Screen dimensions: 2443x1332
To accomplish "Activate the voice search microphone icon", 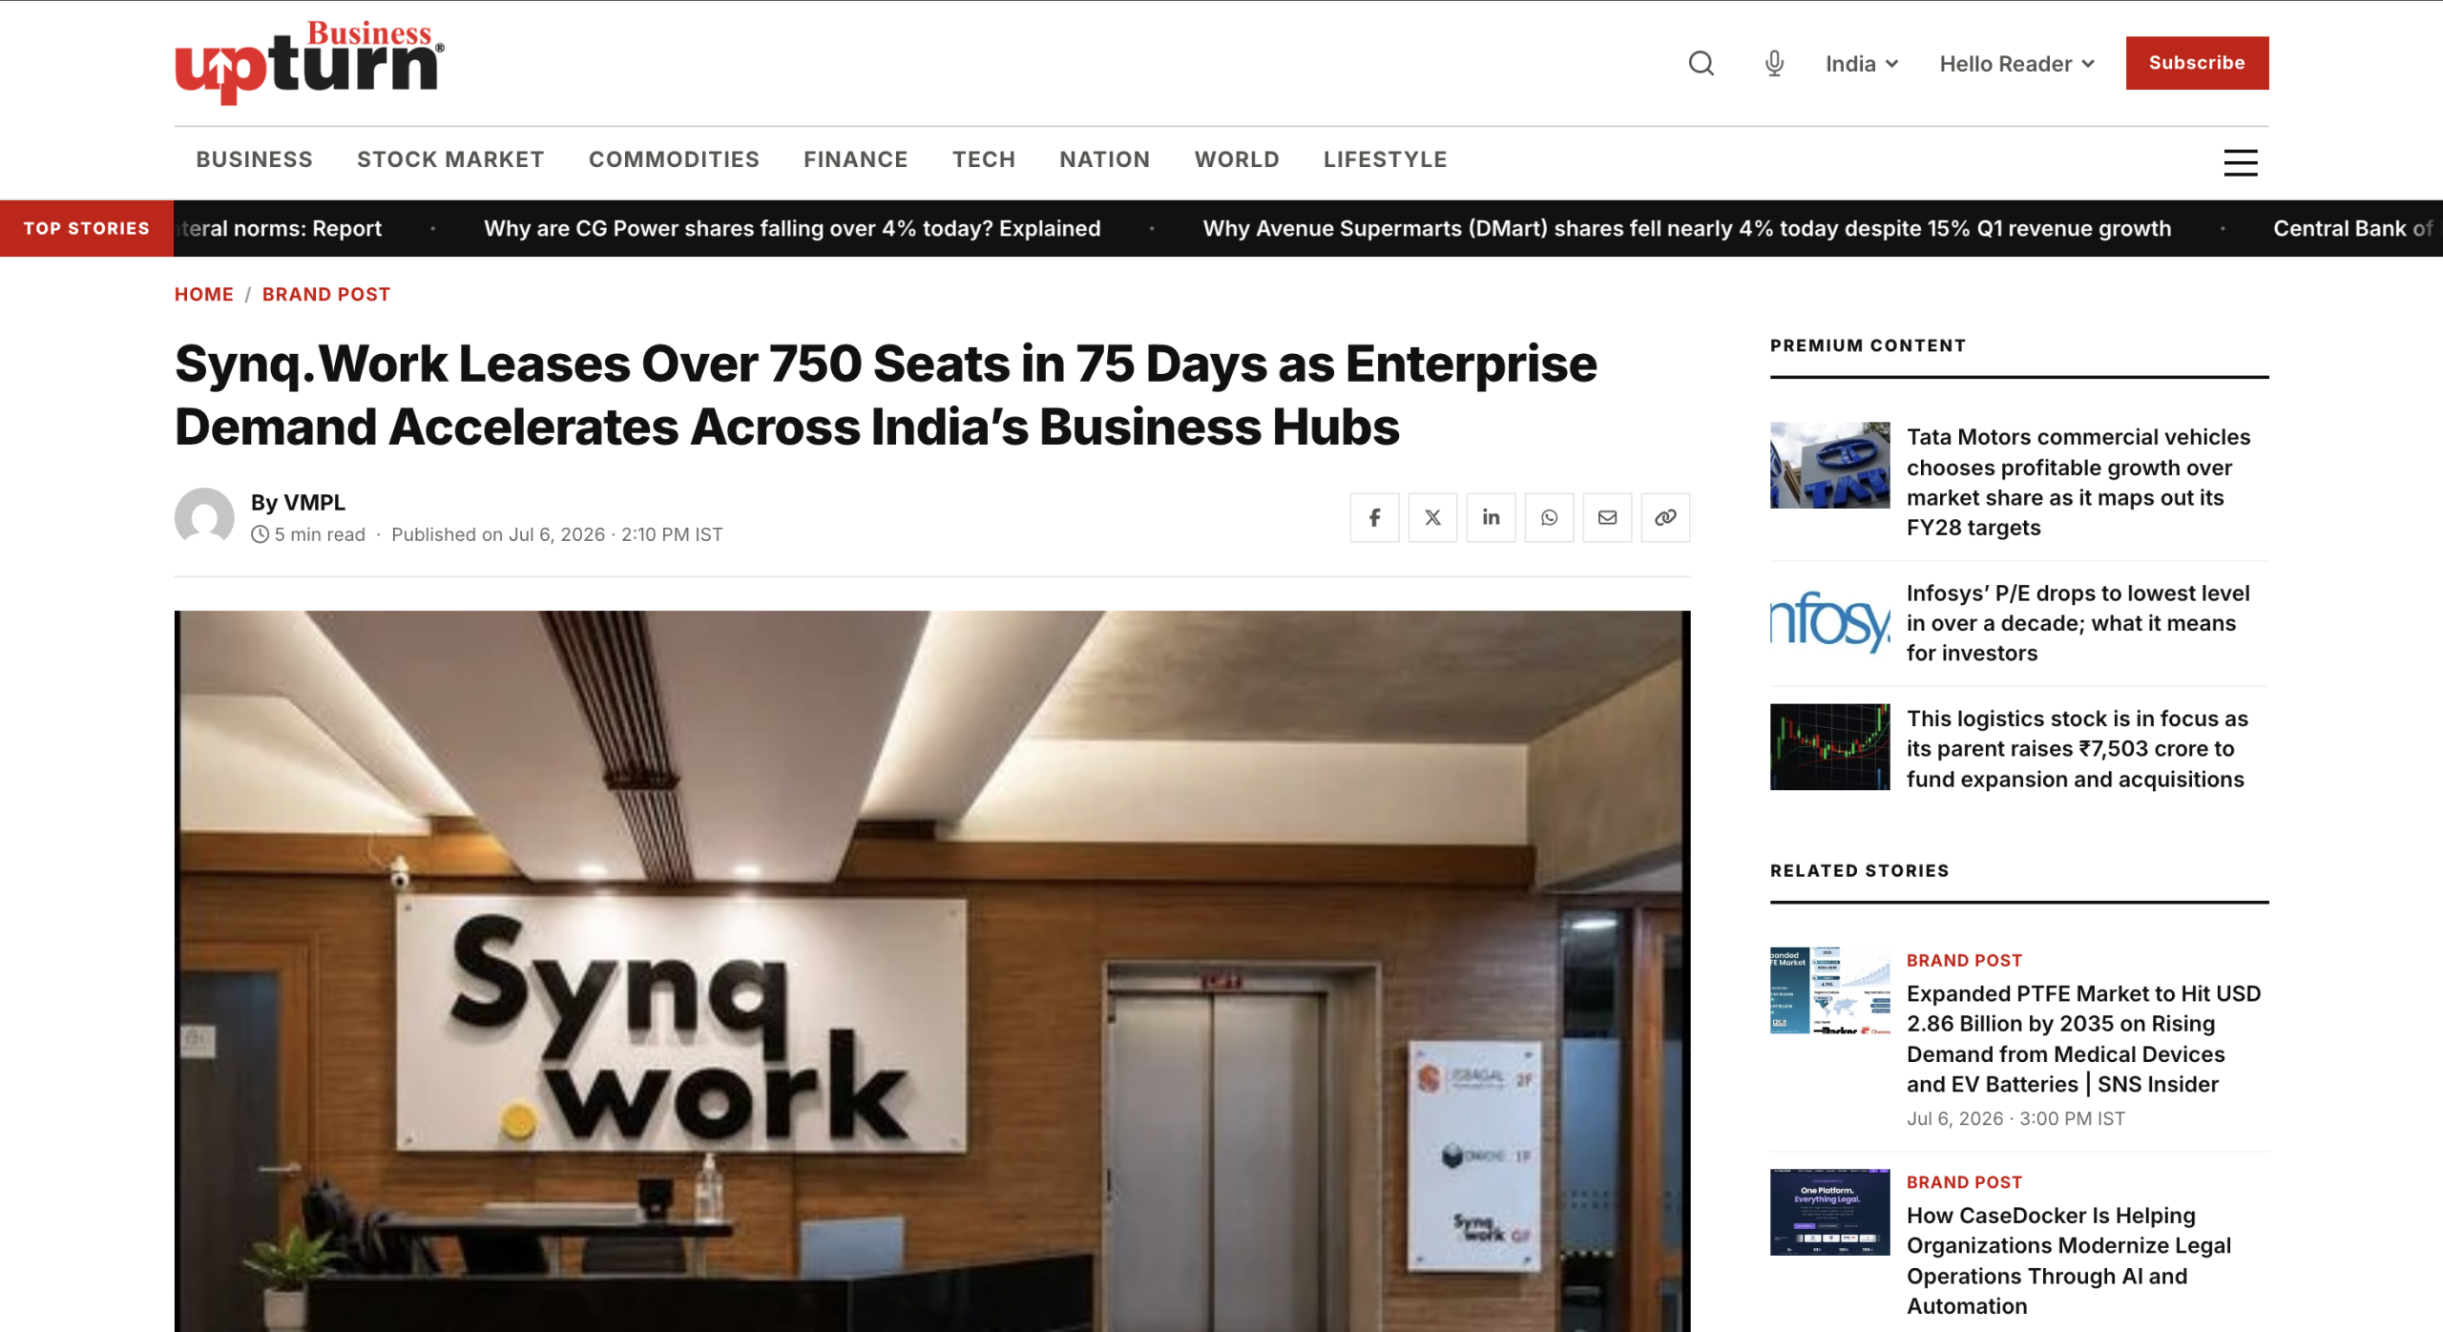I will click(1774, 64).
